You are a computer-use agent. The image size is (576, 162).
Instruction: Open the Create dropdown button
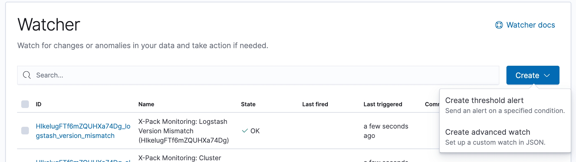point(533,75)
